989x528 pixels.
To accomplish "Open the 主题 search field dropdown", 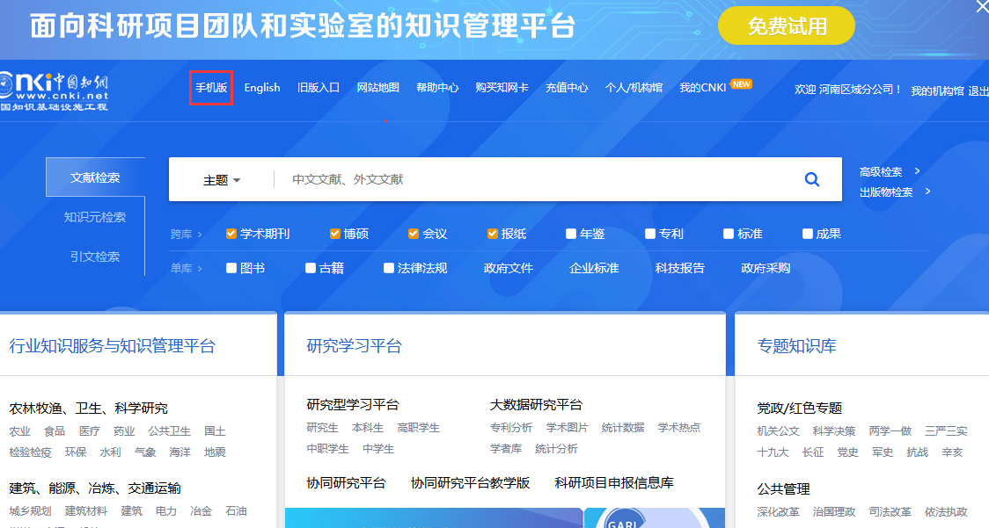I will [x=222, y=180].
